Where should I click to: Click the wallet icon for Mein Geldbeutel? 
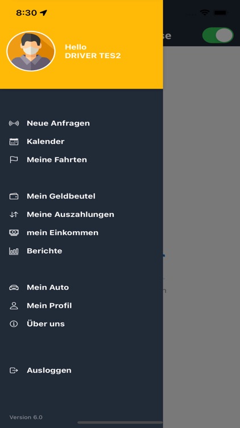coord(14,196)
